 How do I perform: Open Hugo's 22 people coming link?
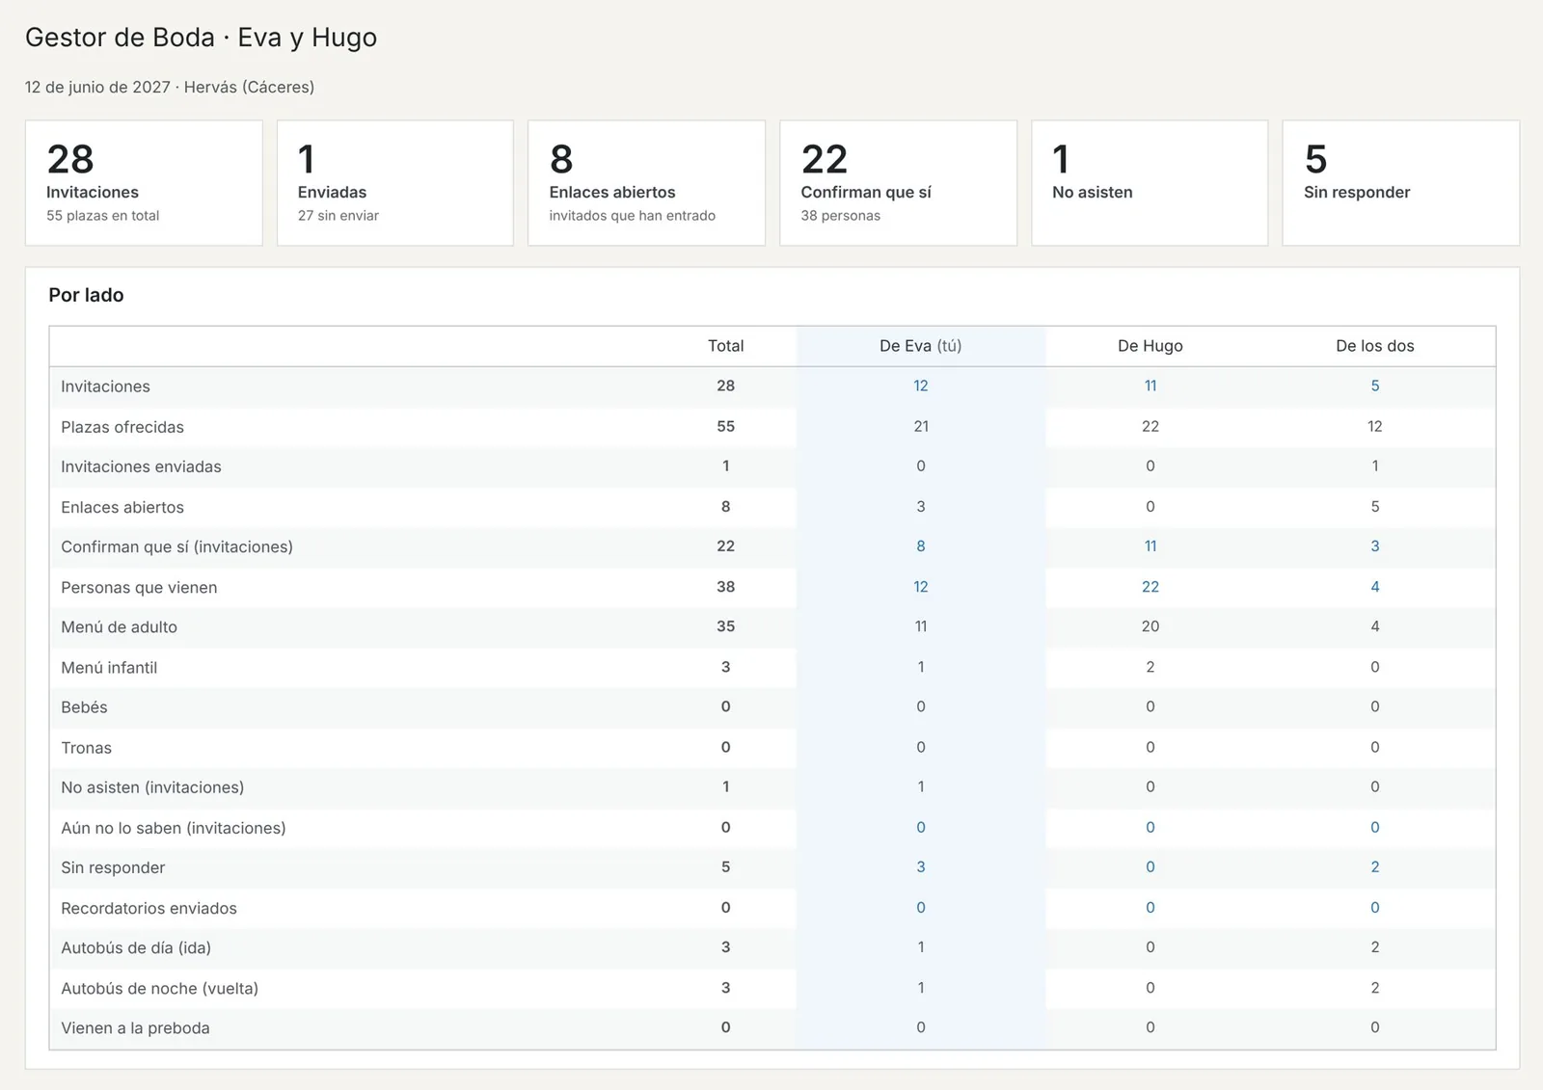pyautogui.click(x=1150, y=587)
